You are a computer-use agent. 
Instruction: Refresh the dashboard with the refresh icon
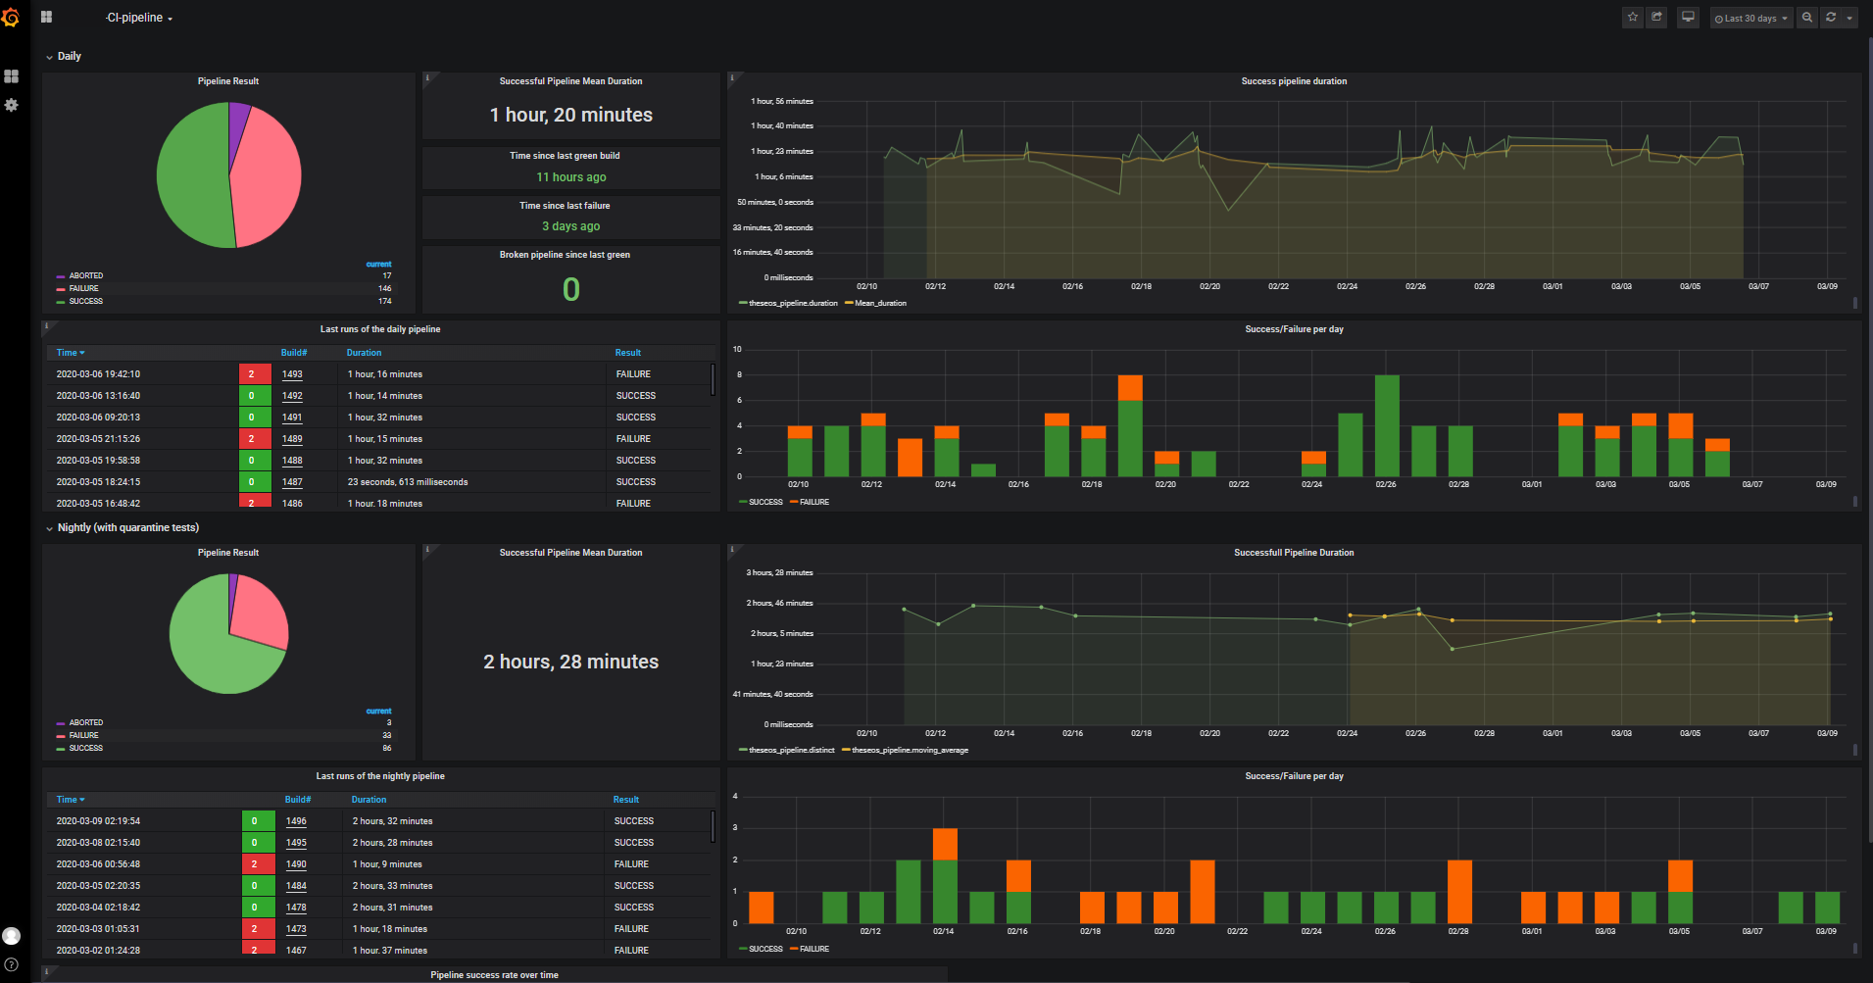1831,18
